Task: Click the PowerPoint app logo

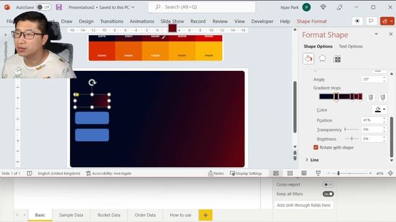Action: [7, 7]
